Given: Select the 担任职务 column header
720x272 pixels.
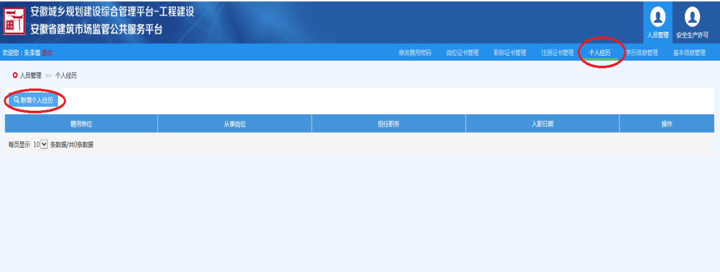Looking at the screenshot, I should (388, 124).
